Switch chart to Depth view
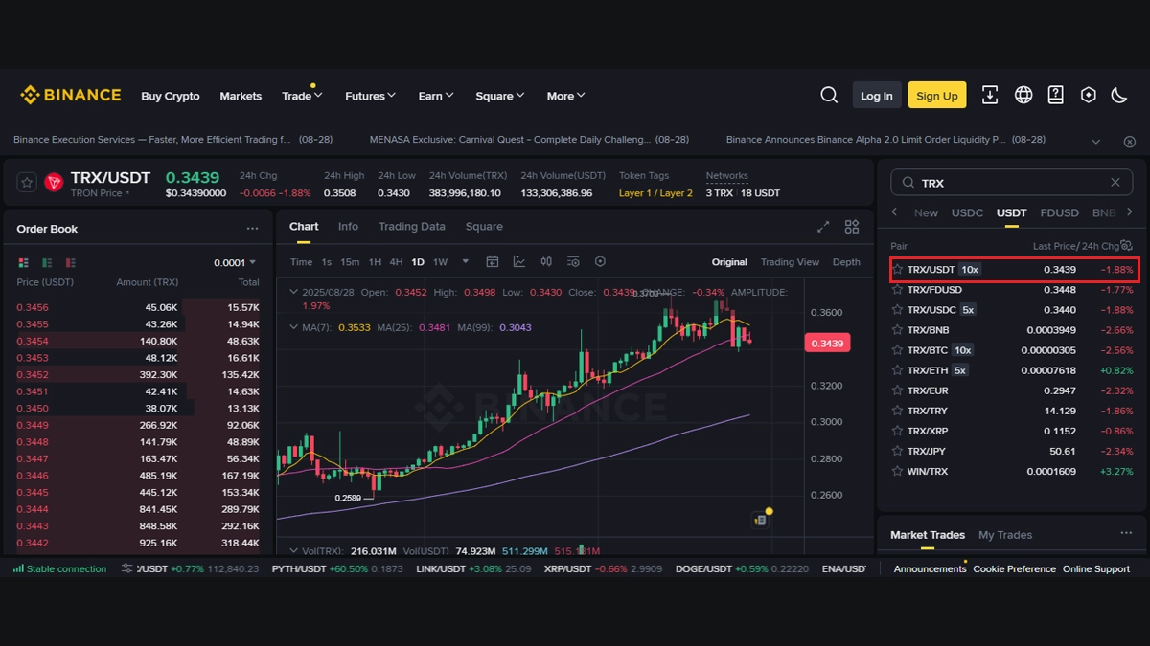 [846, 262]
